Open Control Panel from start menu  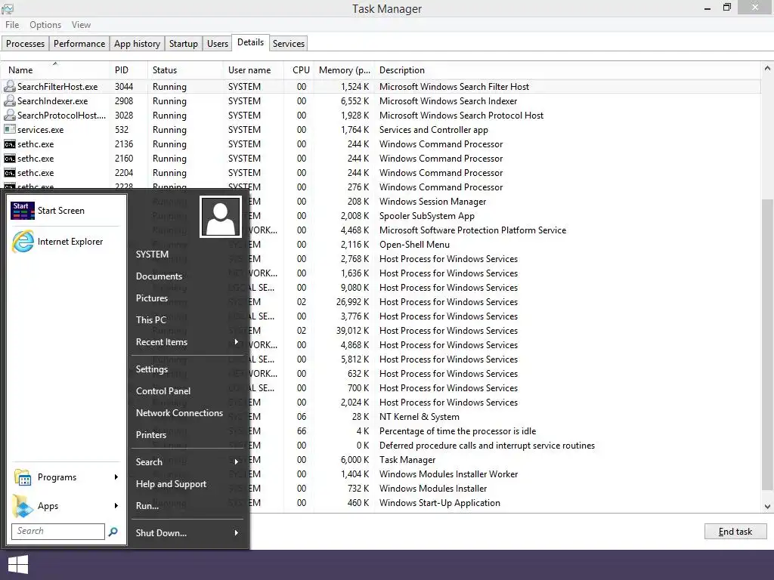pos(163,390)
